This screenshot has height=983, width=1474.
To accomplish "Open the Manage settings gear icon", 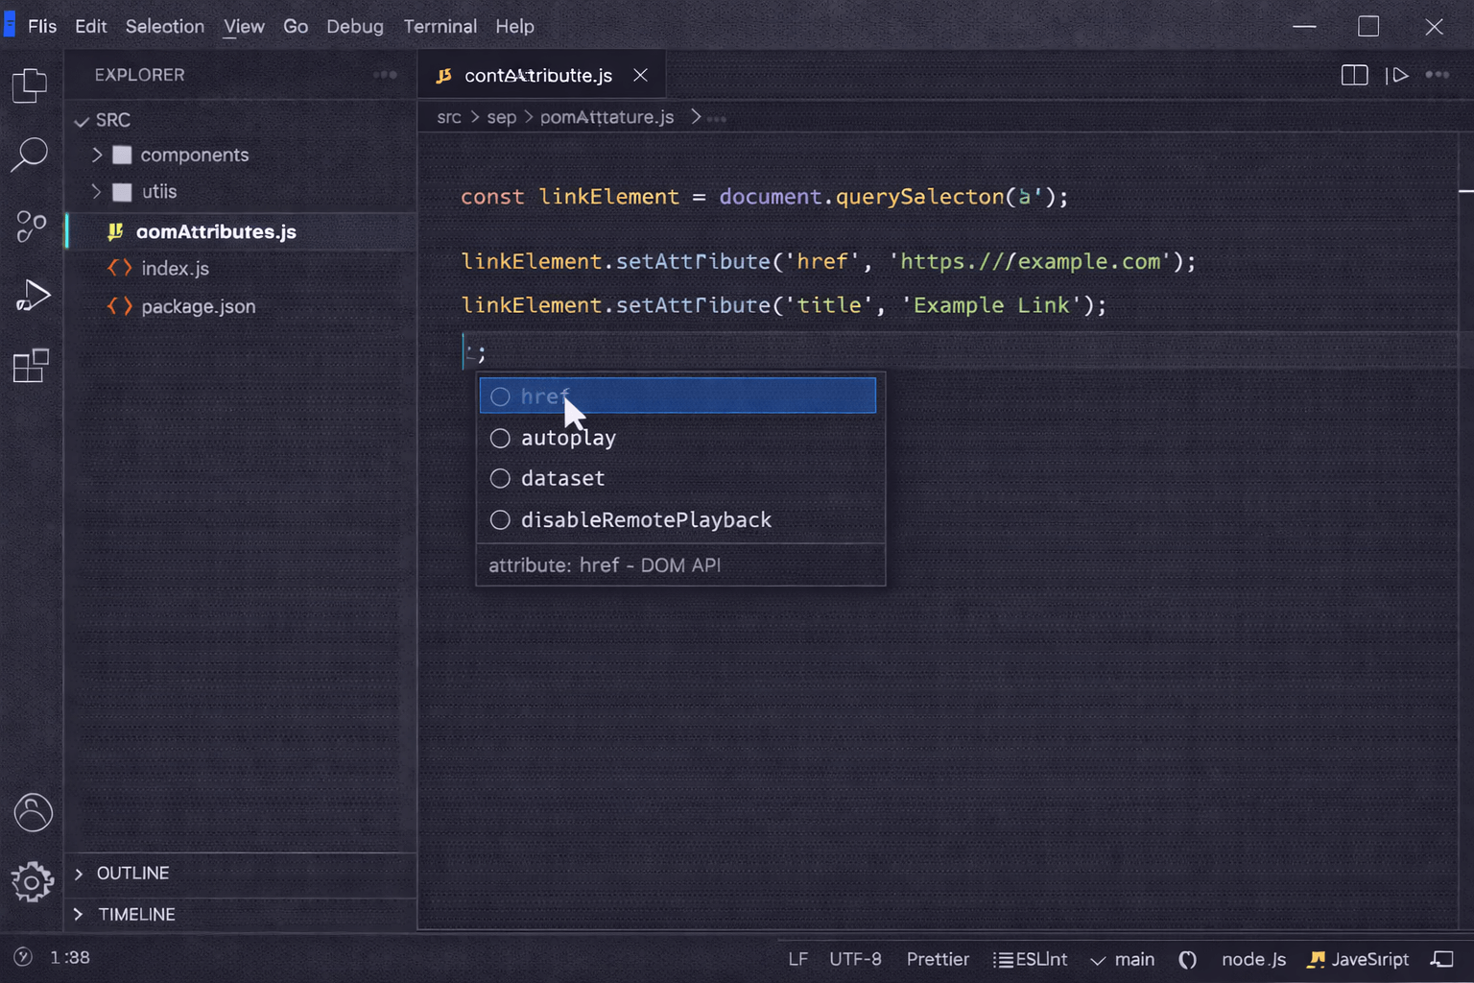I will [33, 882].
